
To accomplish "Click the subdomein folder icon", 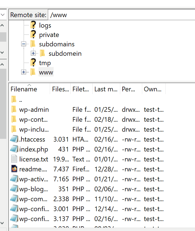I will pos(42,53).
